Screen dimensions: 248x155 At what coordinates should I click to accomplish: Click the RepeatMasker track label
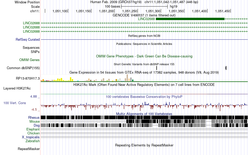29,149
